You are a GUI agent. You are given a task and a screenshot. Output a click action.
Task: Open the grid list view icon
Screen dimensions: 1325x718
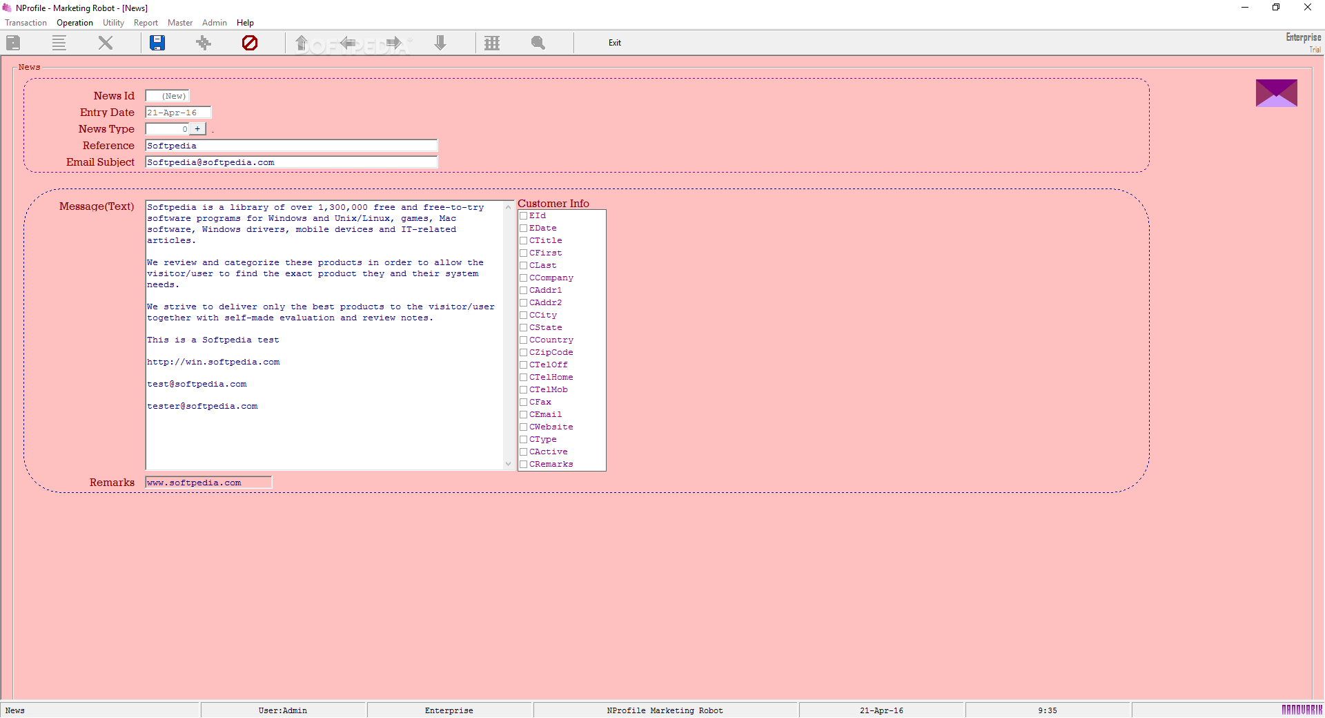pyautogui.click(x=492, y=43)
